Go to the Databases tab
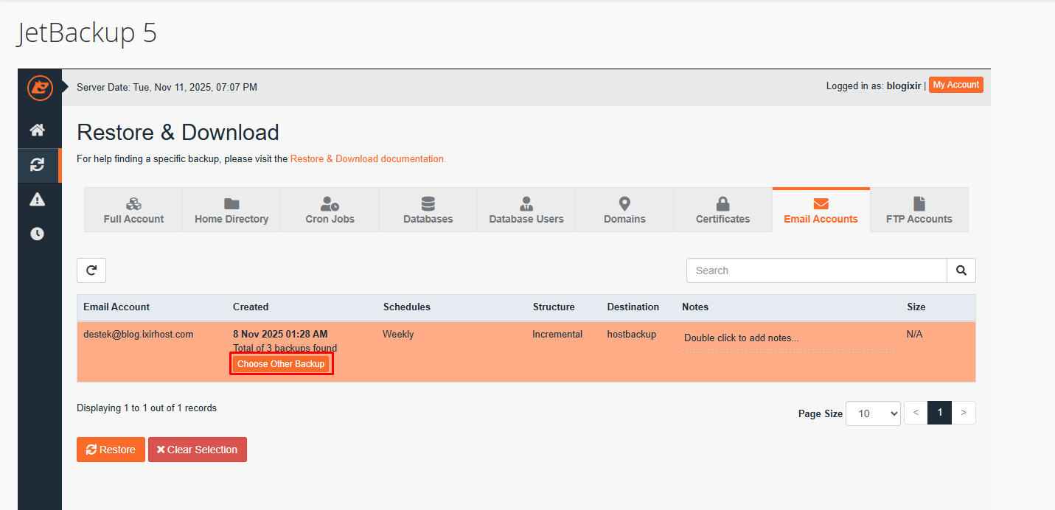Viewport: 1055px width, 510px height. 428,210
